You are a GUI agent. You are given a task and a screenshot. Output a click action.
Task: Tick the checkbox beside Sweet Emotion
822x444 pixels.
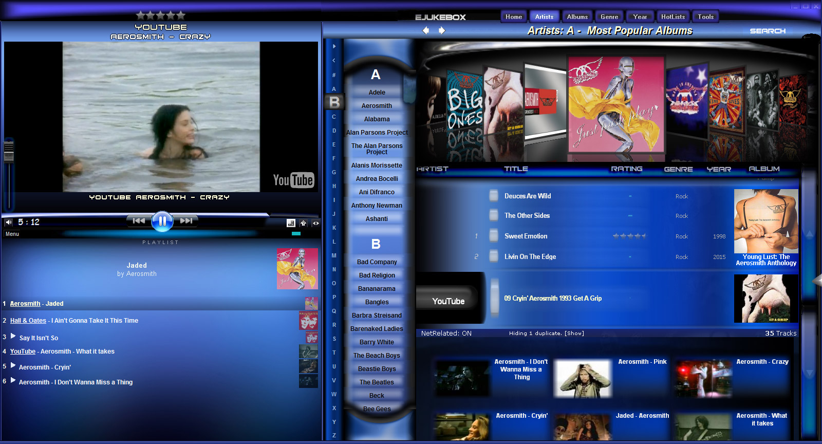point(494,236)
